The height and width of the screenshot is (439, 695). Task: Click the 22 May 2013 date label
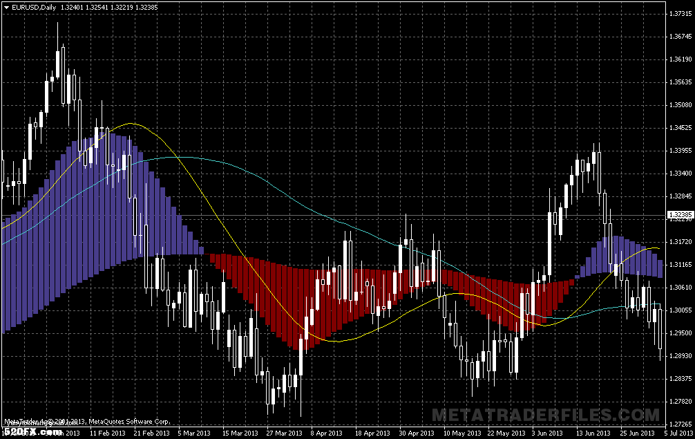506,433
